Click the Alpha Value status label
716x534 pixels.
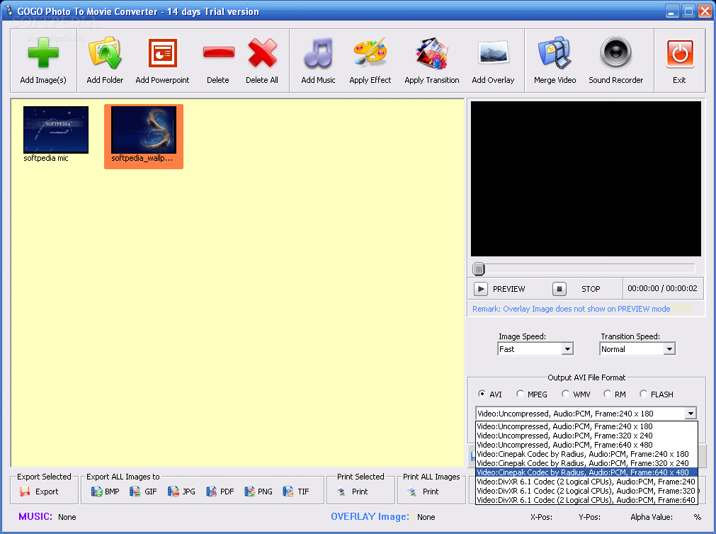click(651, 517)
